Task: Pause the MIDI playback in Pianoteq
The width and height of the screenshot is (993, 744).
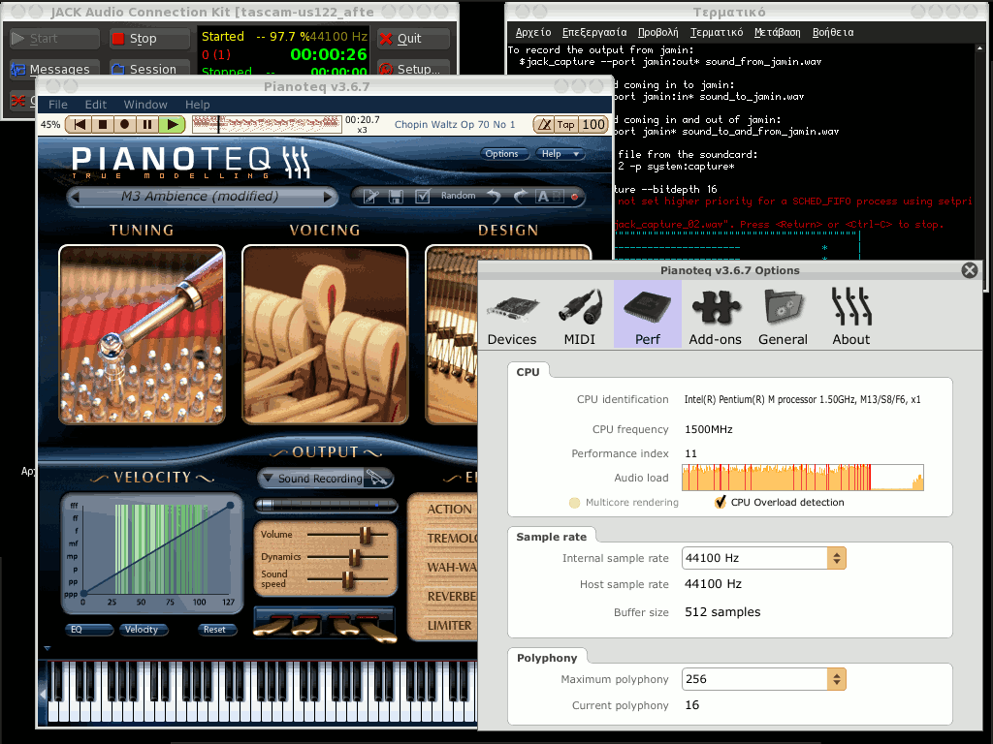Action: click(x=147, y=125)
